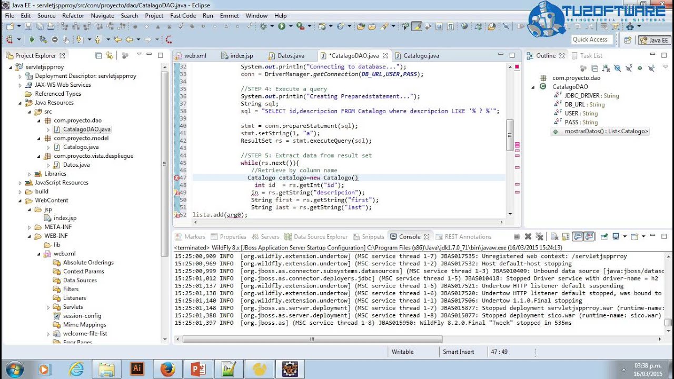This screenshot has height=379, width=674.
Task: Expand JavaScript Resources node
Action: click(x=21, y=183)
